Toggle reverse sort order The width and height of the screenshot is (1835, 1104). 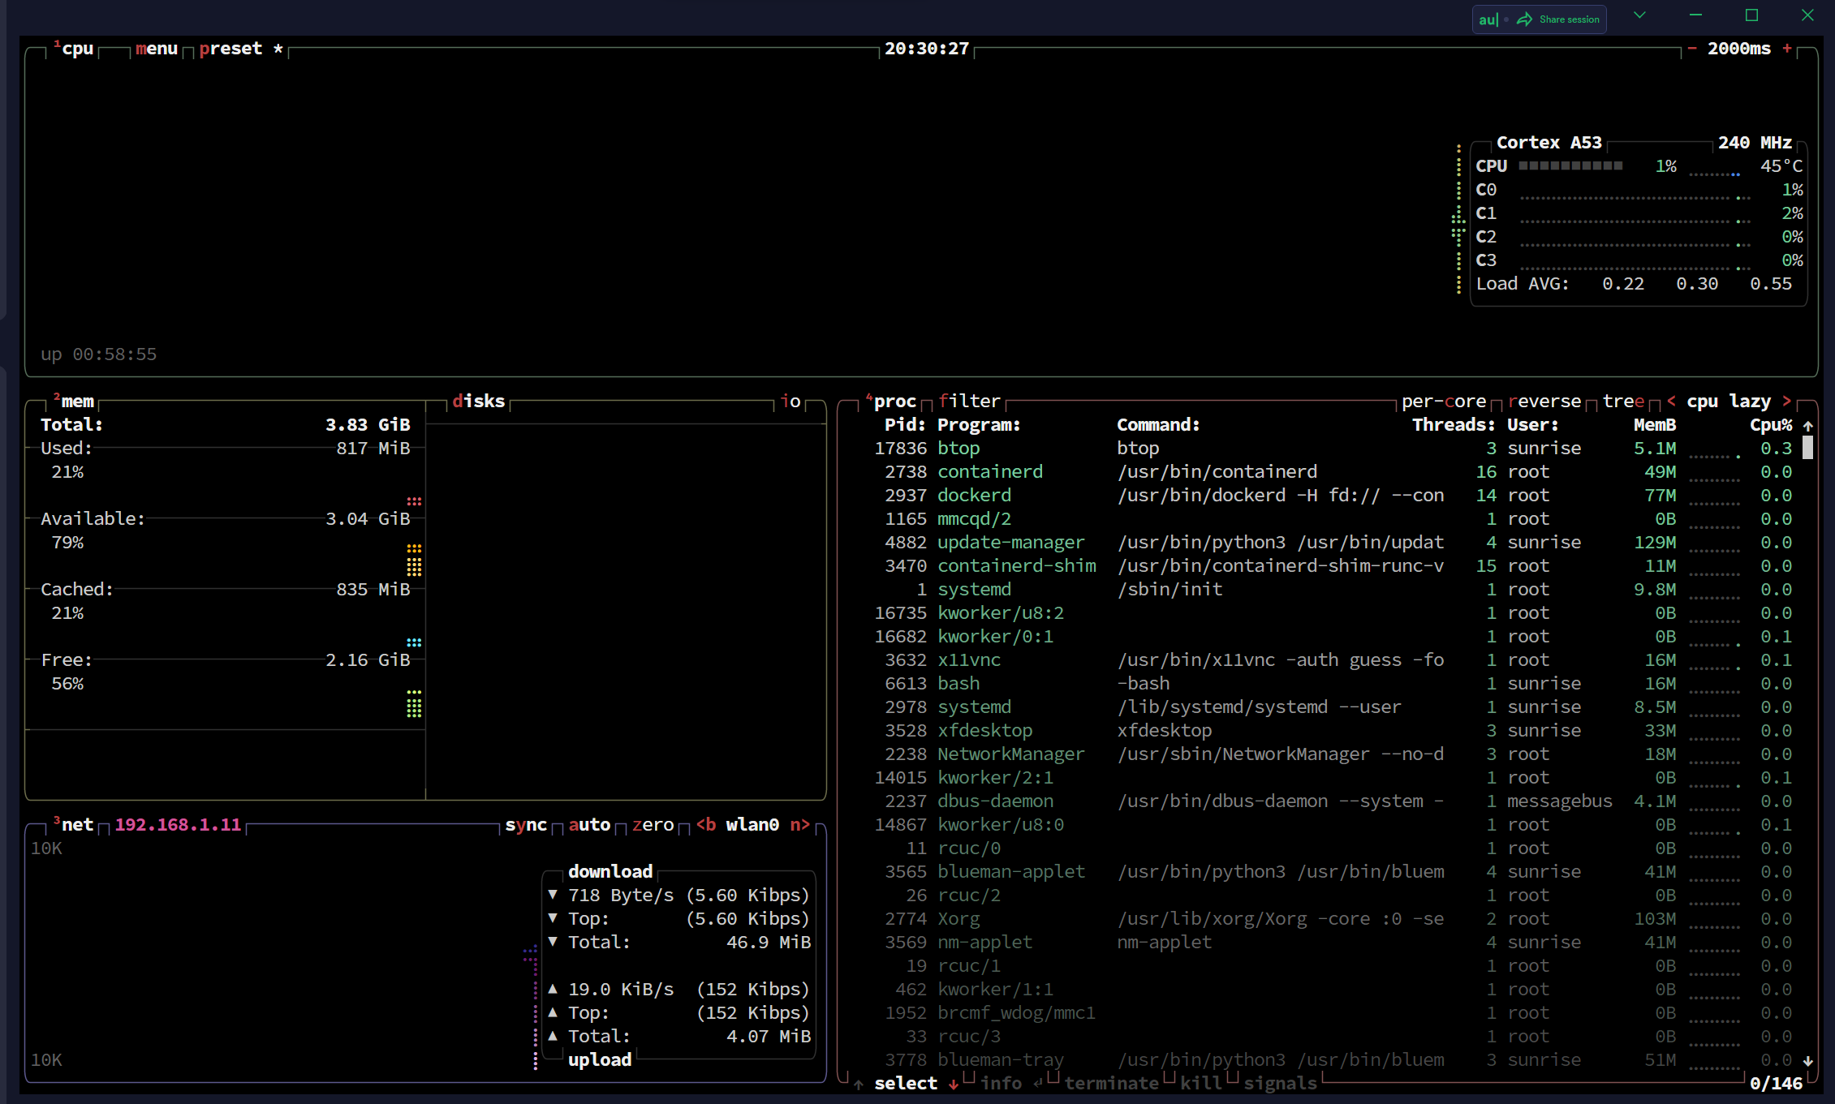pyautogui.click(x=1544, y=401)
